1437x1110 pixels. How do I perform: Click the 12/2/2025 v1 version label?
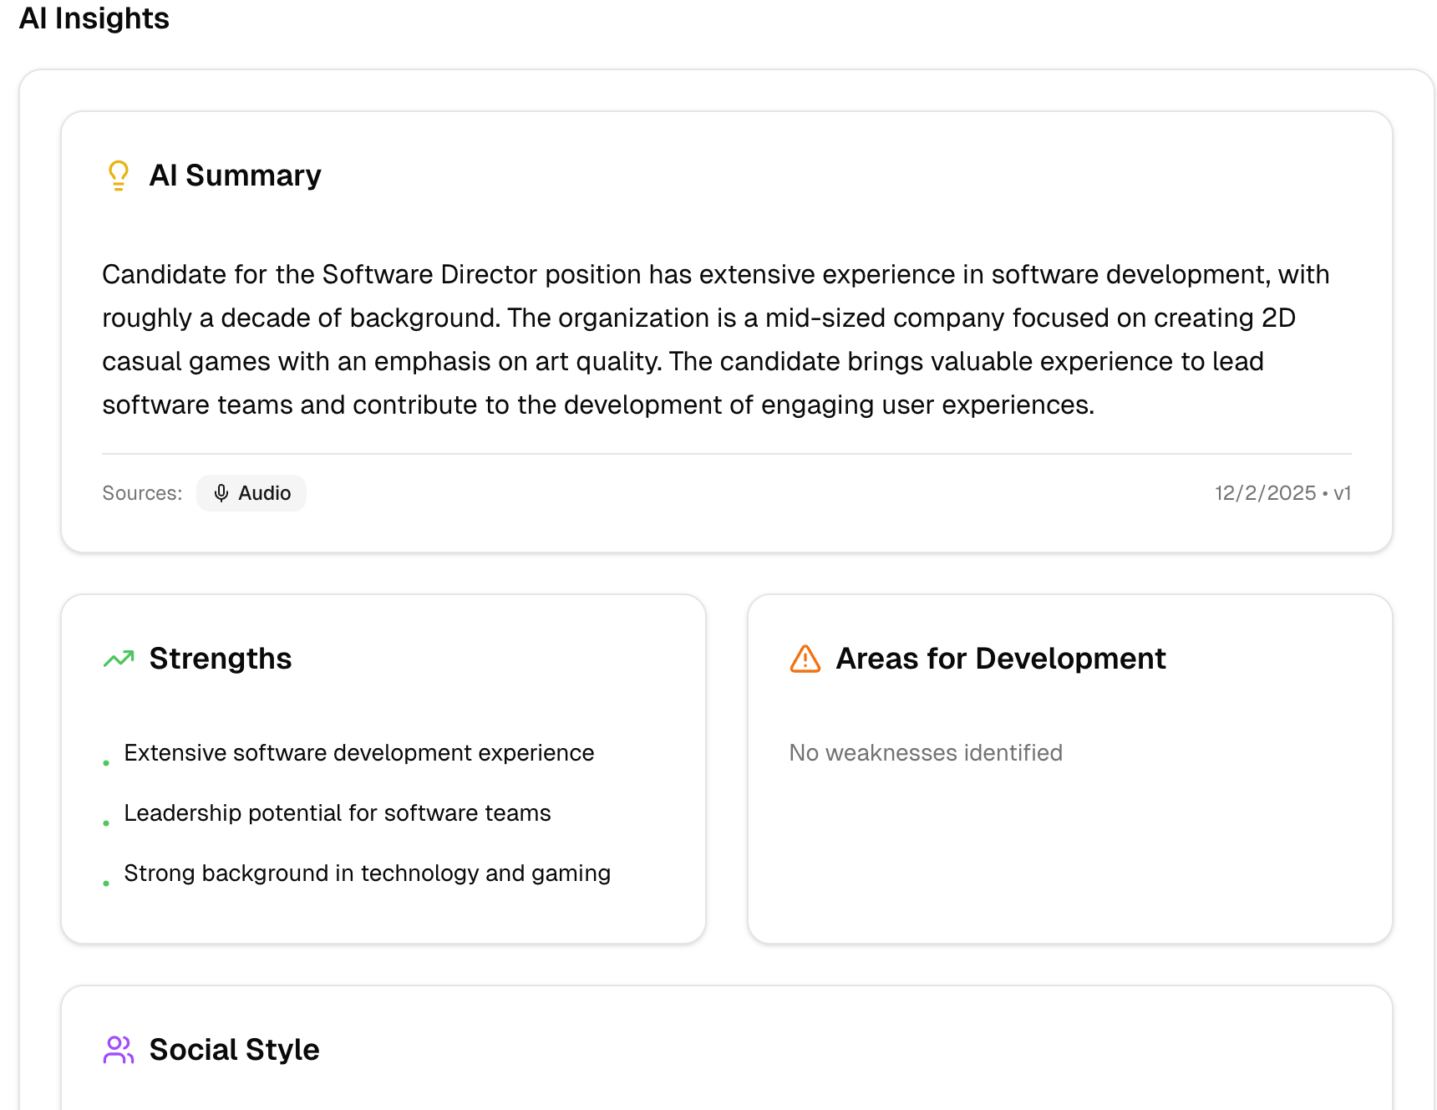[x=1282, y=493]
